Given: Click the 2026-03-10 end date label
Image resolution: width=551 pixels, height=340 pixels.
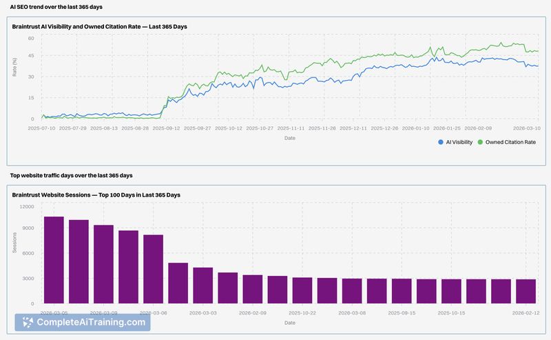Looking at the screenshot, I should point(525,128).
